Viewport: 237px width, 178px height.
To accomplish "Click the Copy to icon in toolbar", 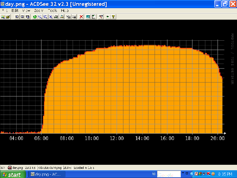I will click(68, 17).
